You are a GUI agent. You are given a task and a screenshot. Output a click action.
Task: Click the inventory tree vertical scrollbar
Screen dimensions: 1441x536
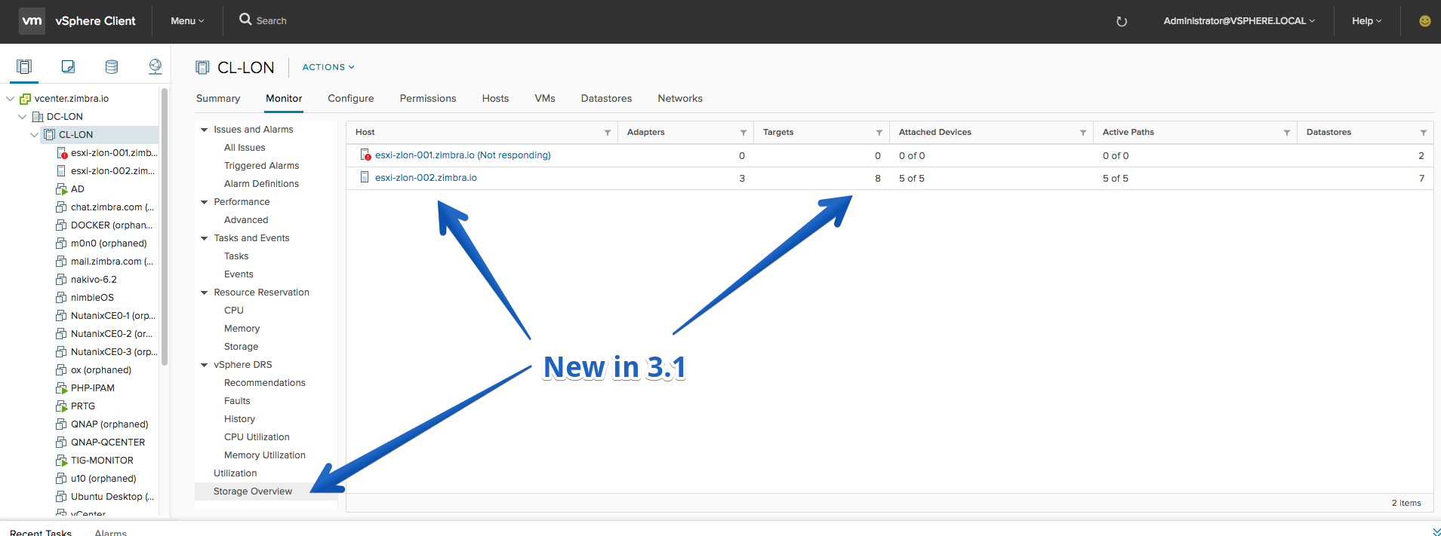coord(164,226)
